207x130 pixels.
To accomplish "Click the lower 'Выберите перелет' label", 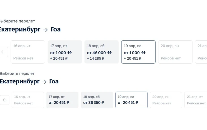I will pyautogui.click(x=17, y=73).
